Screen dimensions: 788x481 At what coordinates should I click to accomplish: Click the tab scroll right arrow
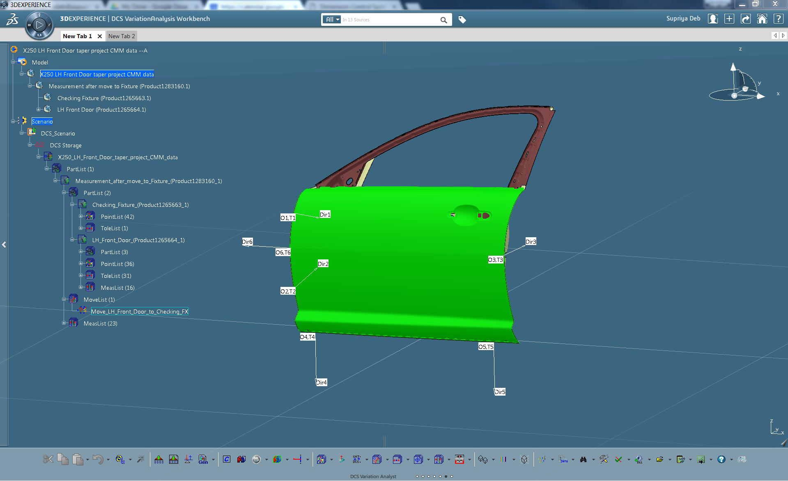click(x=783, y=36)
